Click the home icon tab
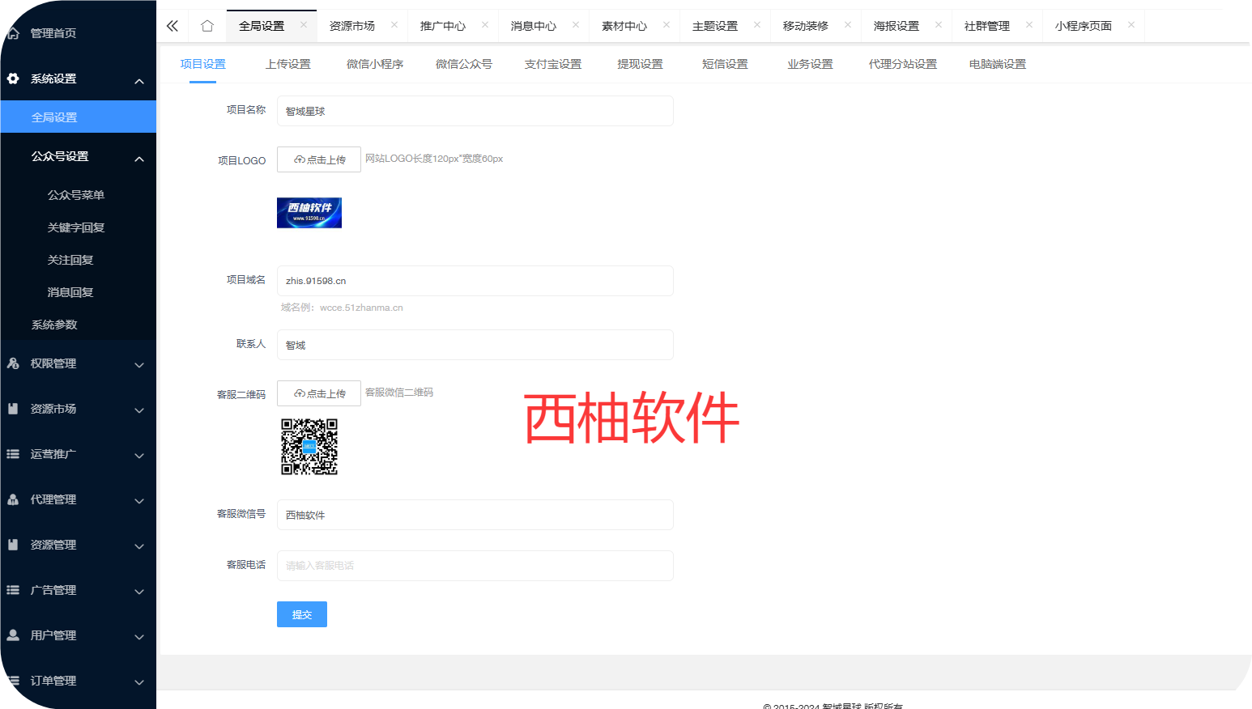 coord(207,26)
